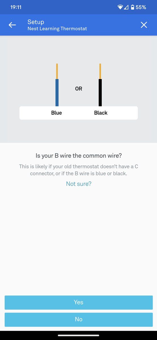Close the setup with the X icon
This screenshot has width=157, height=340.
point(144,25)
